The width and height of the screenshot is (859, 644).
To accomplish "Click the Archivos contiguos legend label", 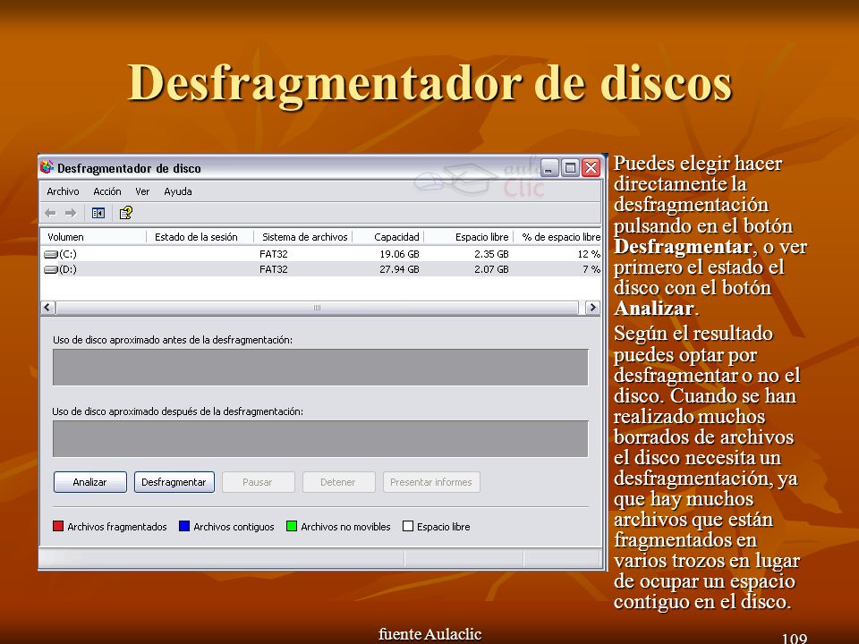I will point(234,527).
